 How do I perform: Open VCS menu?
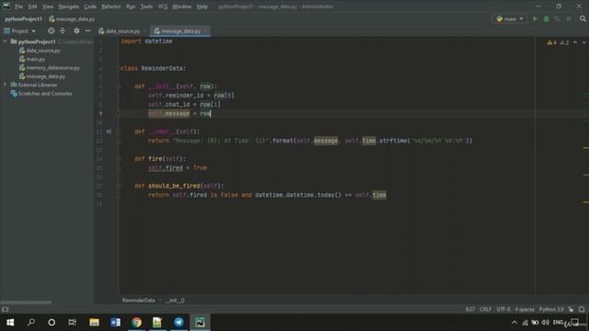(163, 6)
